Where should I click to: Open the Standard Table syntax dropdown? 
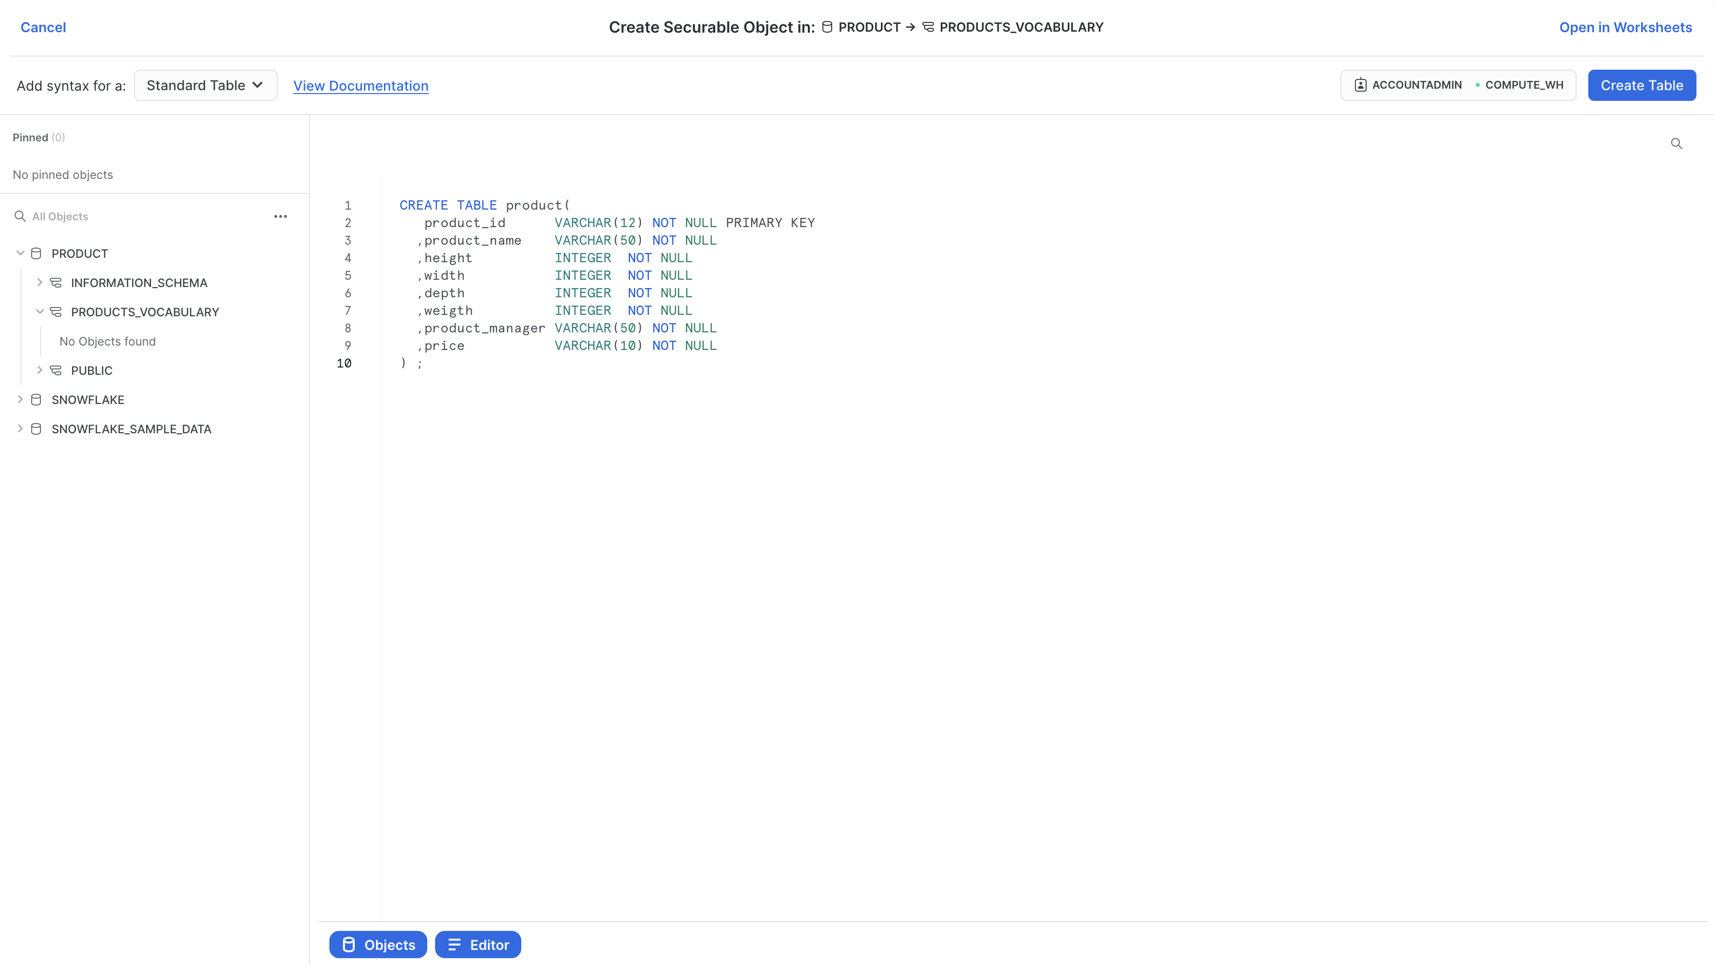pyautogui.click(x=205, y=85)
